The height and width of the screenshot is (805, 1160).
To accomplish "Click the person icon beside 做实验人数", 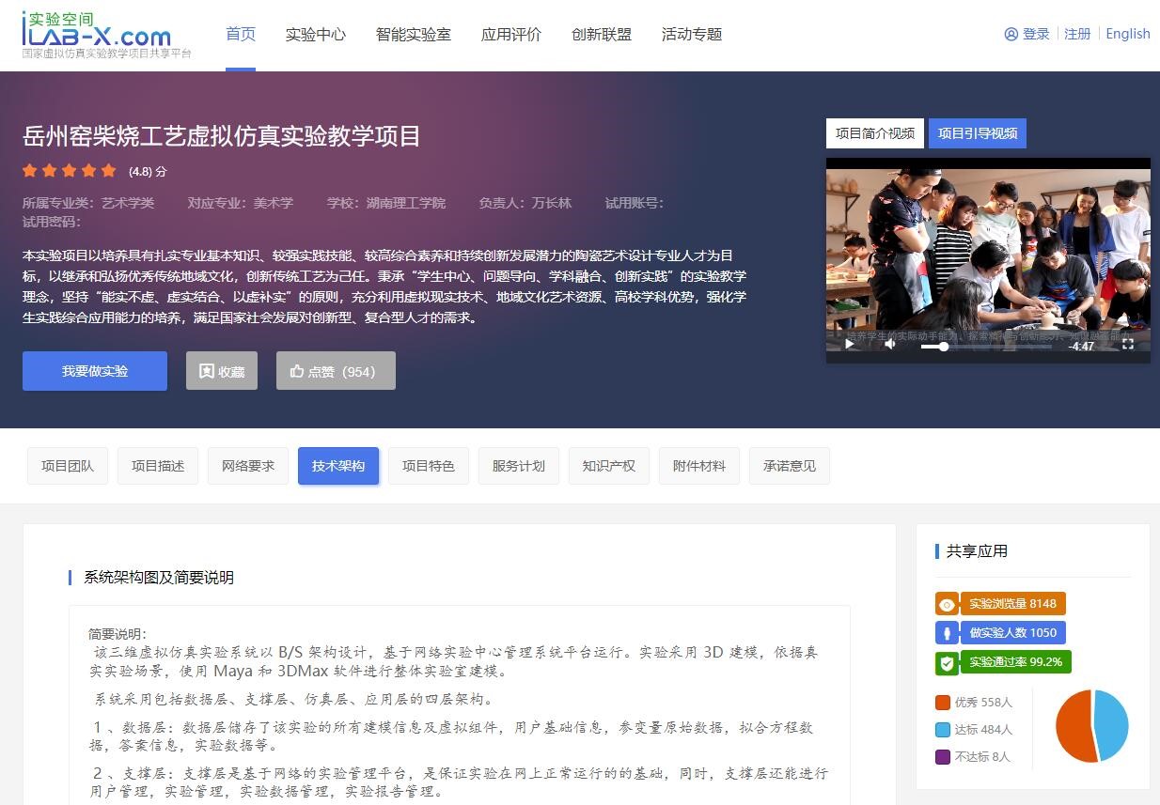I will click(x=947, y=633).
